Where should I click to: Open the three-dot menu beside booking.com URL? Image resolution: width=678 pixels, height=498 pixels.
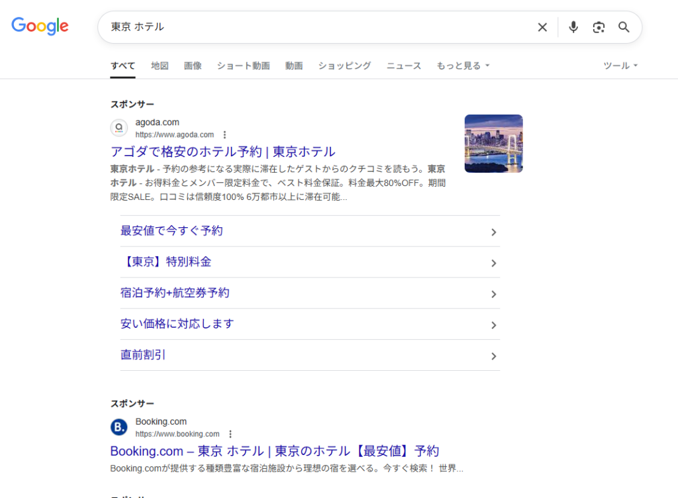click(230, 434)
